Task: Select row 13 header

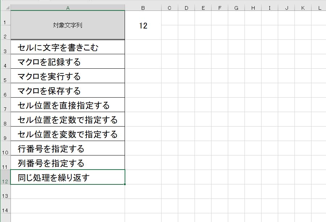Action: [5, 192]
